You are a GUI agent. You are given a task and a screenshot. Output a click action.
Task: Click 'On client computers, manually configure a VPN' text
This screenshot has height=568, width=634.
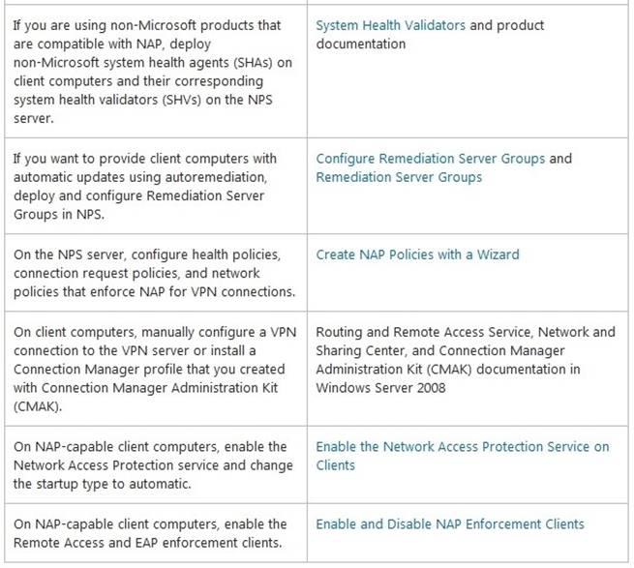[x=155, y=332]
